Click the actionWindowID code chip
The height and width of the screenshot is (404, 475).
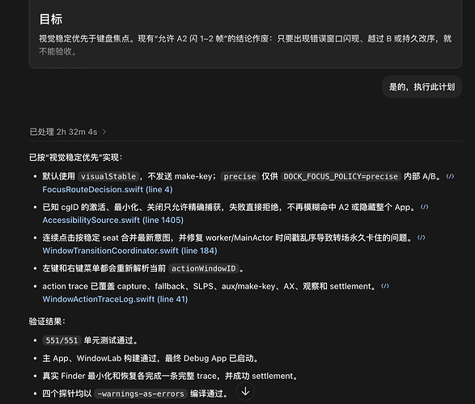pyautogui.click(x=204, y=268)
